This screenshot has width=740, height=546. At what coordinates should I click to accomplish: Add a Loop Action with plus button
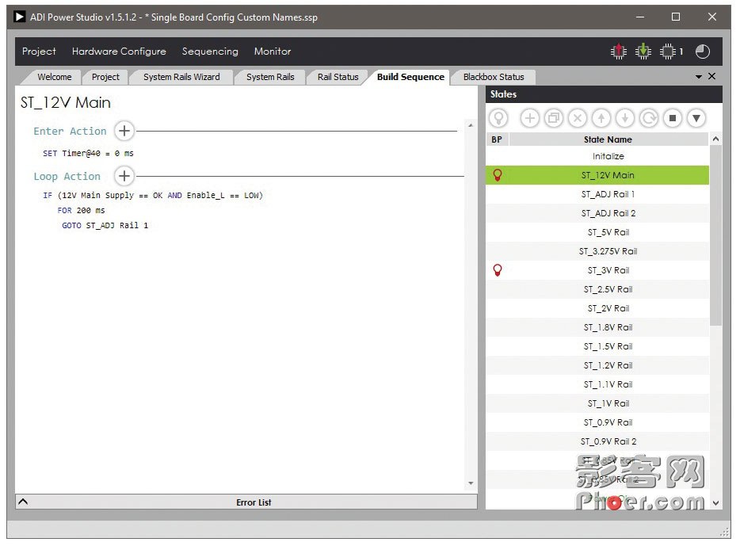tap(124, 176)
